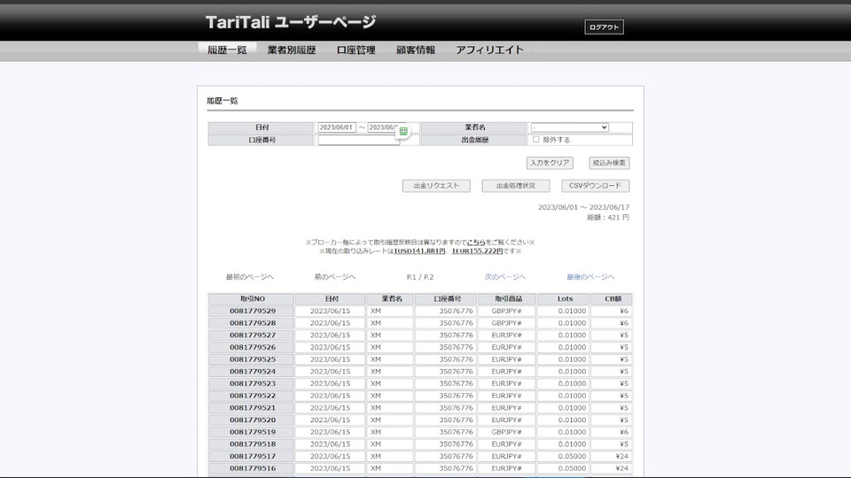
Task: Jump to 最後のページへ
Action: click(x=590, y=277)
